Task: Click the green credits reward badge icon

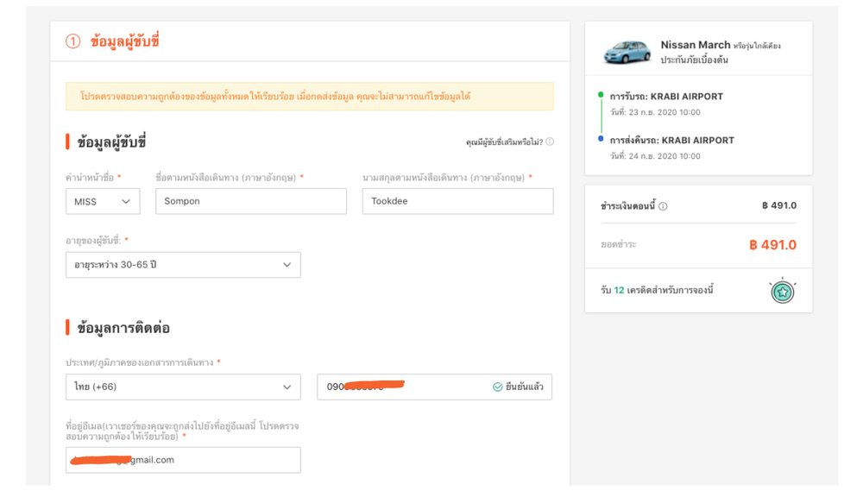Action: point(782,291)
